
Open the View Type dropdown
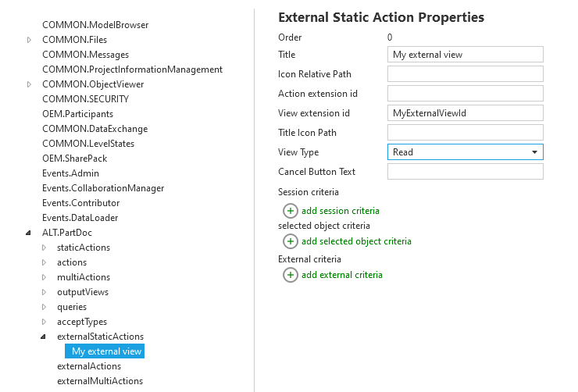[465, 152]
